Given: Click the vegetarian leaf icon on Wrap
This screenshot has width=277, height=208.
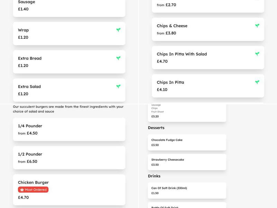Looking at the screenshot, I should click(x=118, y=30).
